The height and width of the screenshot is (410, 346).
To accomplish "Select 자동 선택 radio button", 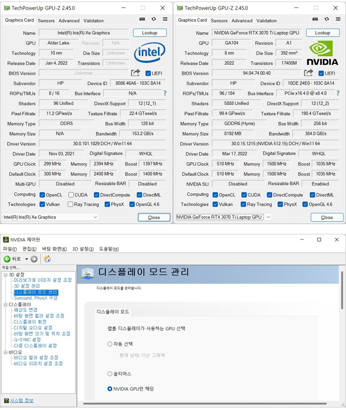I will (110, 344).
